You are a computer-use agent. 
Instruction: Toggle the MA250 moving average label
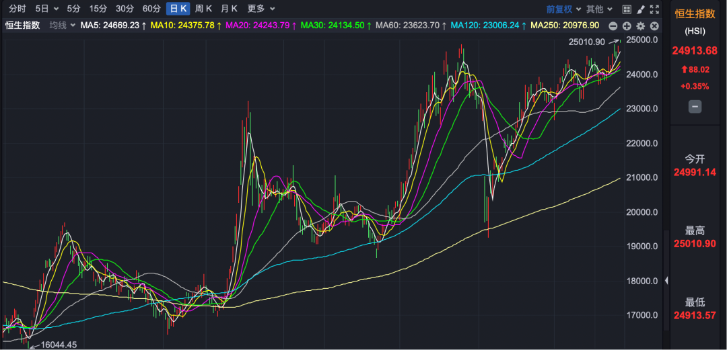click(565, 26)
